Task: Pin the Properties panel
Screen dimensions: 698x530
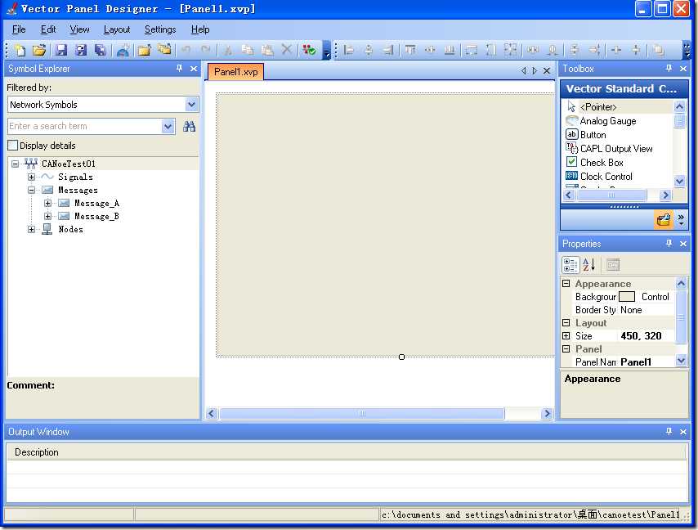Action: [669, 243]
